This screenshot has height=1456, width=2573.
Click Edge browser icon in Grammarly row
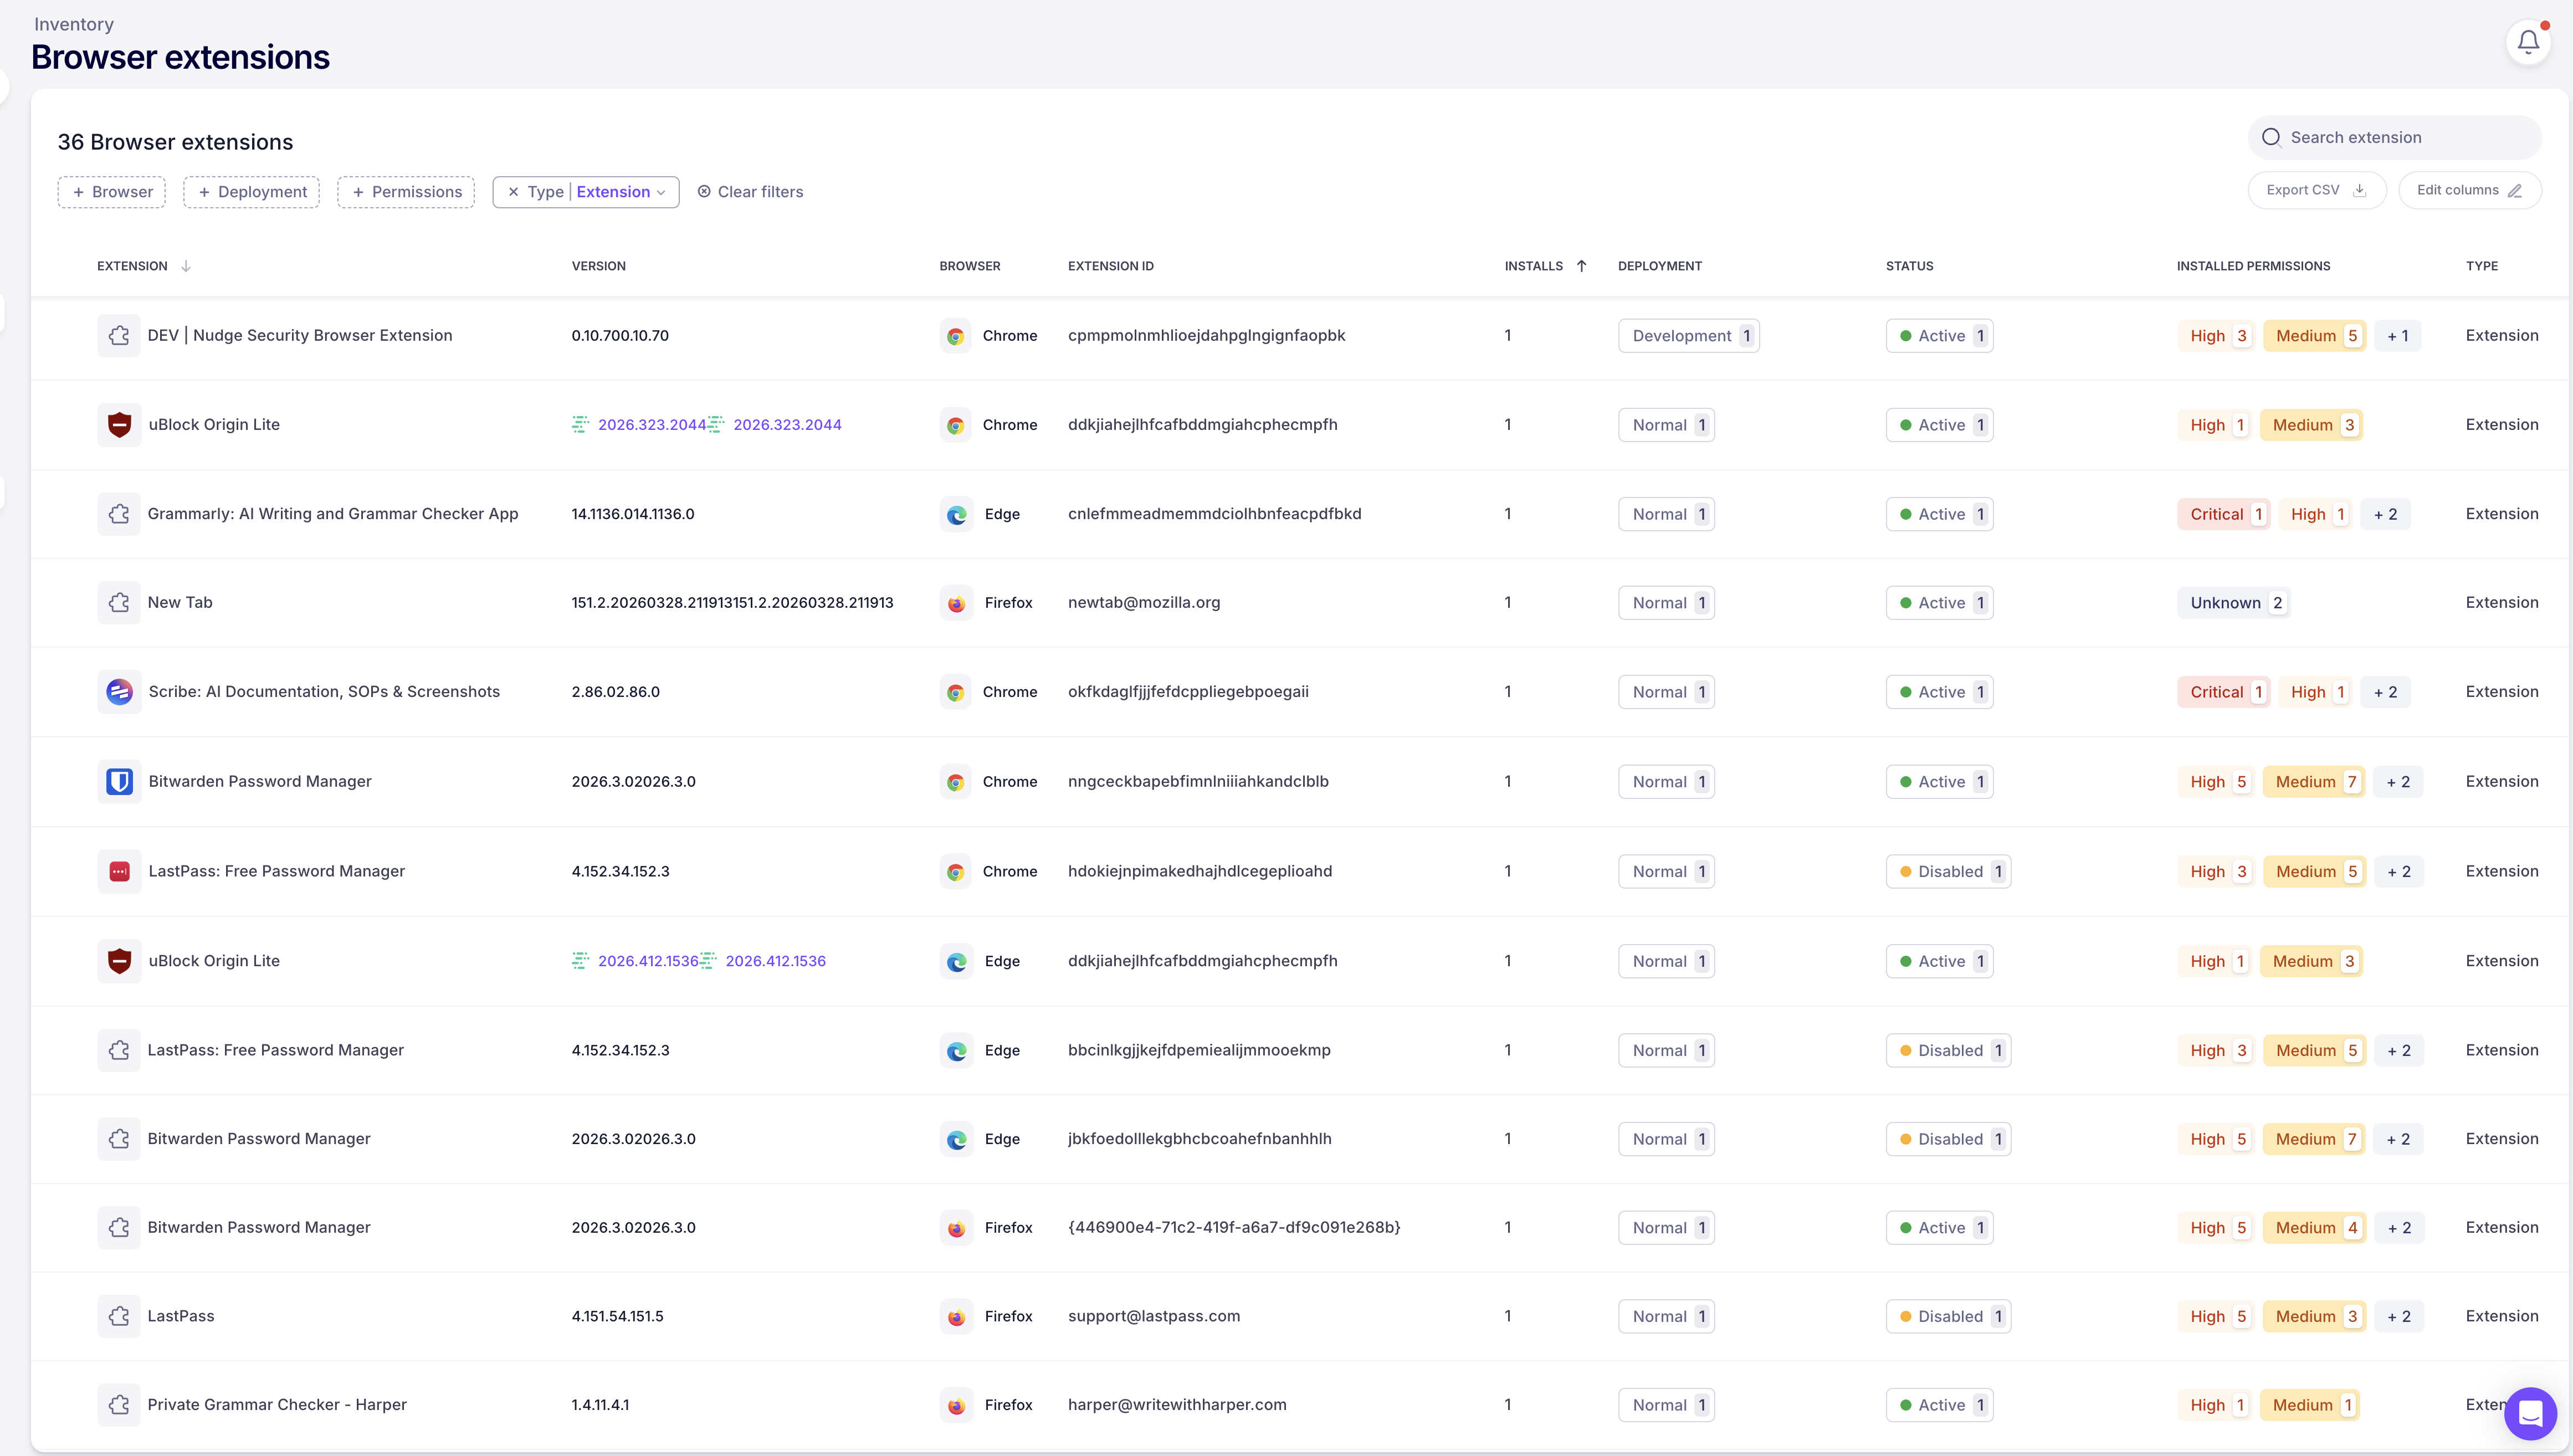point(956,514)
